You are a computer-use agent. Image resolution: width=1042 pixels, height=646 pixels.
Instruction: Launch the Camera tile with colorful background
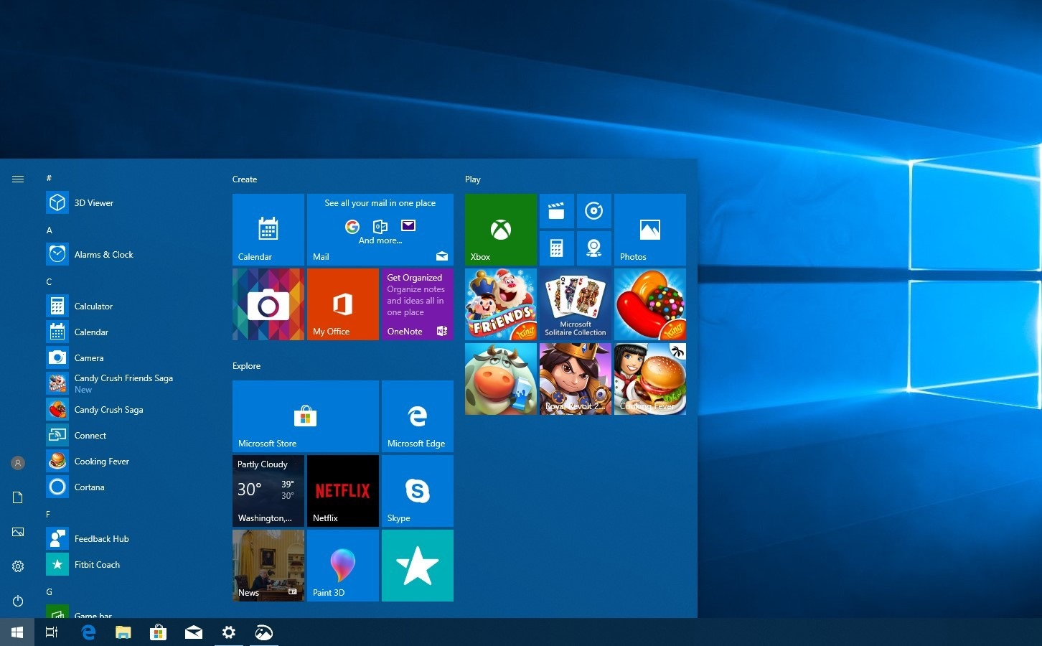[268, 304]
